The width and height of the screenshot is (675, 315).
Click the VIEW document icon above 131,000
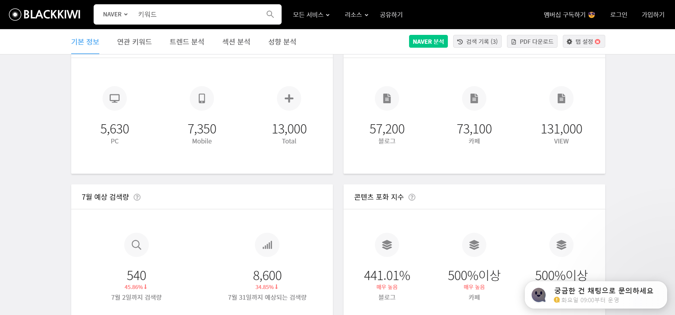tap(561, 98)
